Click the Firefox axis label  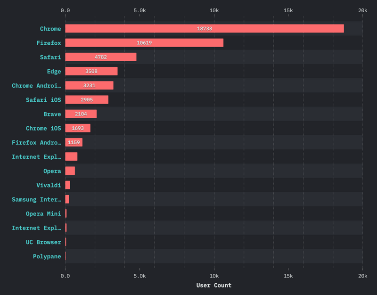point(49,43)
